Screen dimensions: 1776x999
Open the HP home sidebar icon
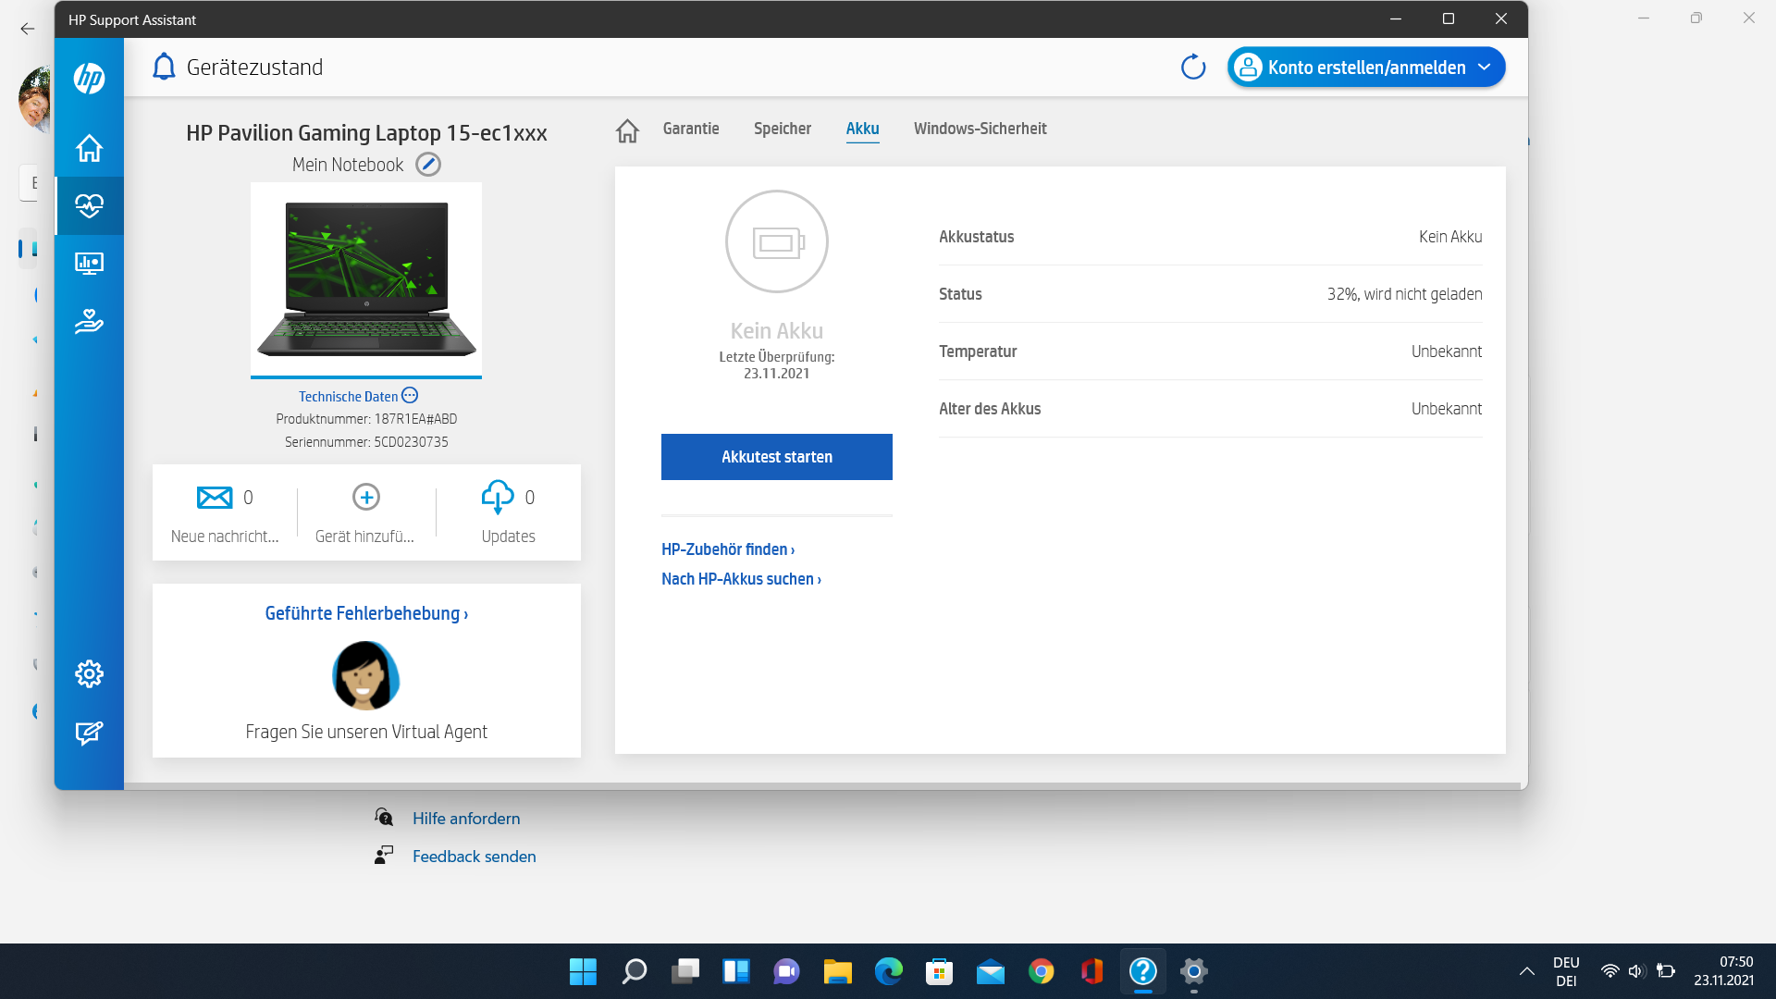tap(89, 148)
